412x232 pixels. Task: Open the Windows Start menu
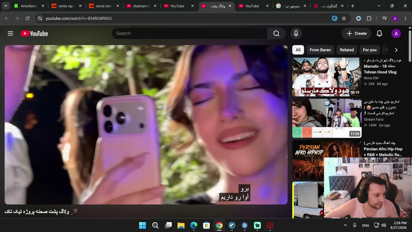[x=142, y=226]
